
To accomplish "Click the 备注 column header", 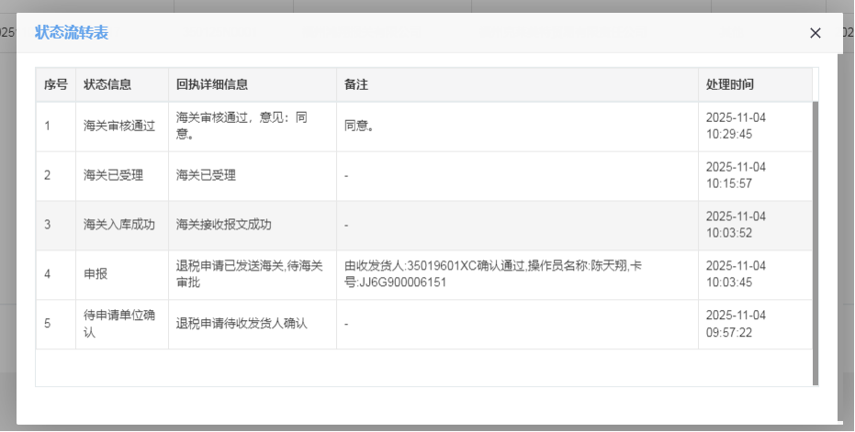I will (x=356, y=84).
